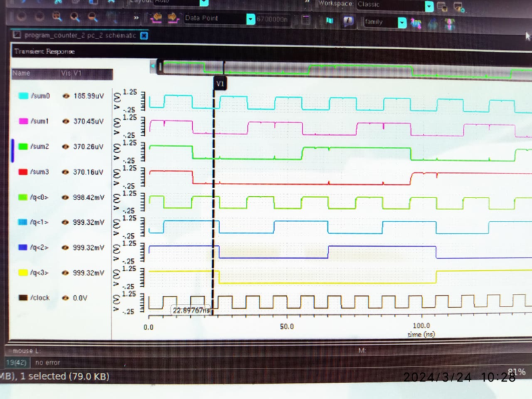Click the yellow /q<3> color swatch
The image size is (532, 399).
(x=23, y=273)
